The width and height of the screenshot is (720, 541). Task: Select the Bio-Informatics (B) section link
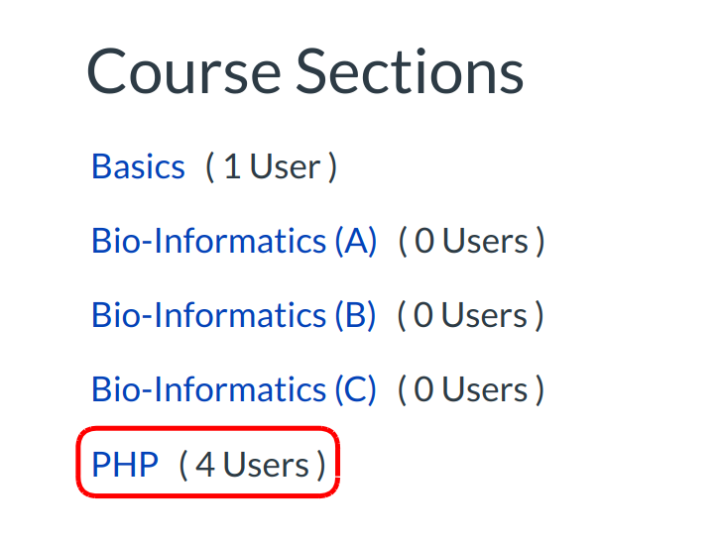tap(234, 315)
